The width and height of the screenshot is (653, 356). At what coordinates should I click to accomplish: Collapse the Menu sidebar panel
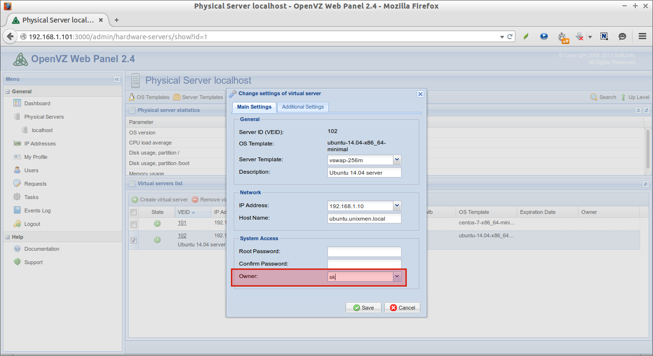pyautogui.click(x=117, y=79)
